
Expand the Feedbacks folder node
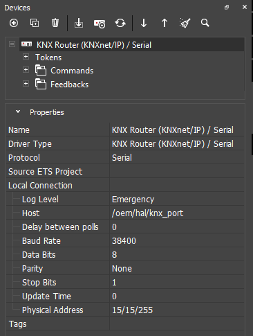[x=26, y=84]
